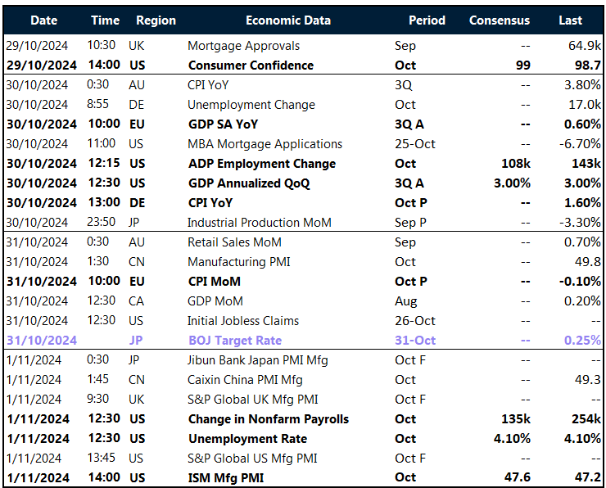Viewport: 606px width, 488px height.
Task: Select the Economic Data column header
Action: pyautogui.click(x=288, y=20)
